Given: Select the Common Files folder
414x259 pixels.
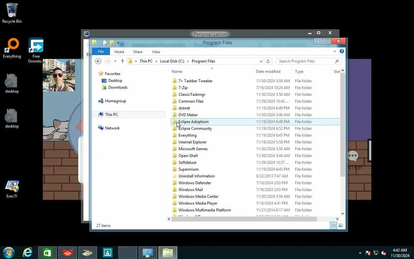Looking at the screenshot, I should (191, 101).
